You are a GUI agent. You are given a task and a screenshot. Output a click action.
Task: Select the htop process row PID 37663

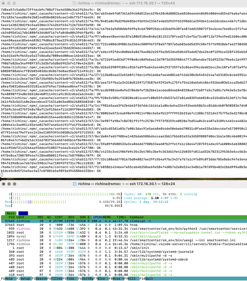pyautogui.click(x=123, y=225)
